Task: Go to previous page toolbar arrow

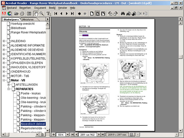Action: (61, 13)
